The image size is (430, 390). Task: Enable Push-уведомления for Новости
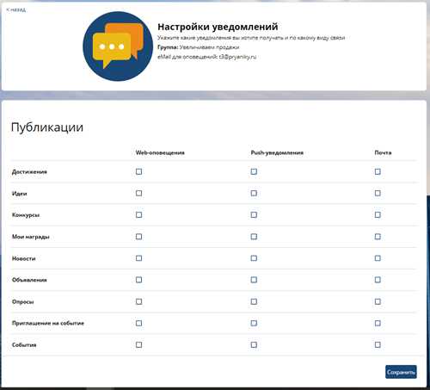(x=254, y=258)
